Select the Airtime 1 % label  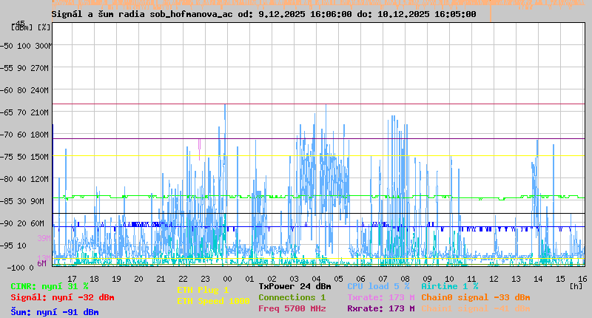coord(449,286)
